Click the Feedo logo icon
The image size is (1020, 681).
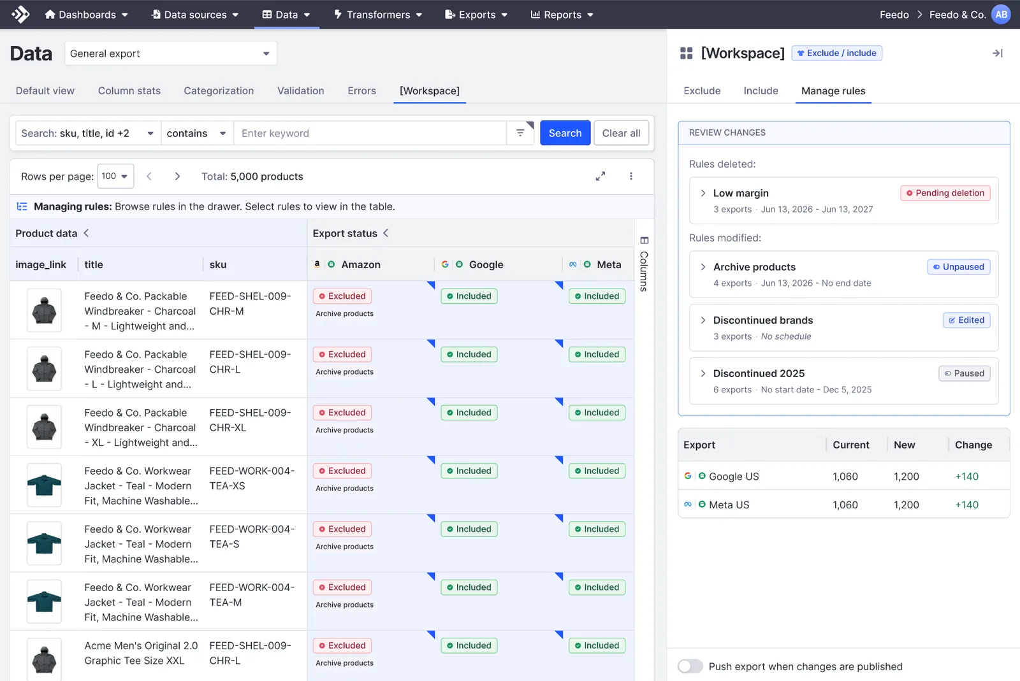tap(20, 14)
